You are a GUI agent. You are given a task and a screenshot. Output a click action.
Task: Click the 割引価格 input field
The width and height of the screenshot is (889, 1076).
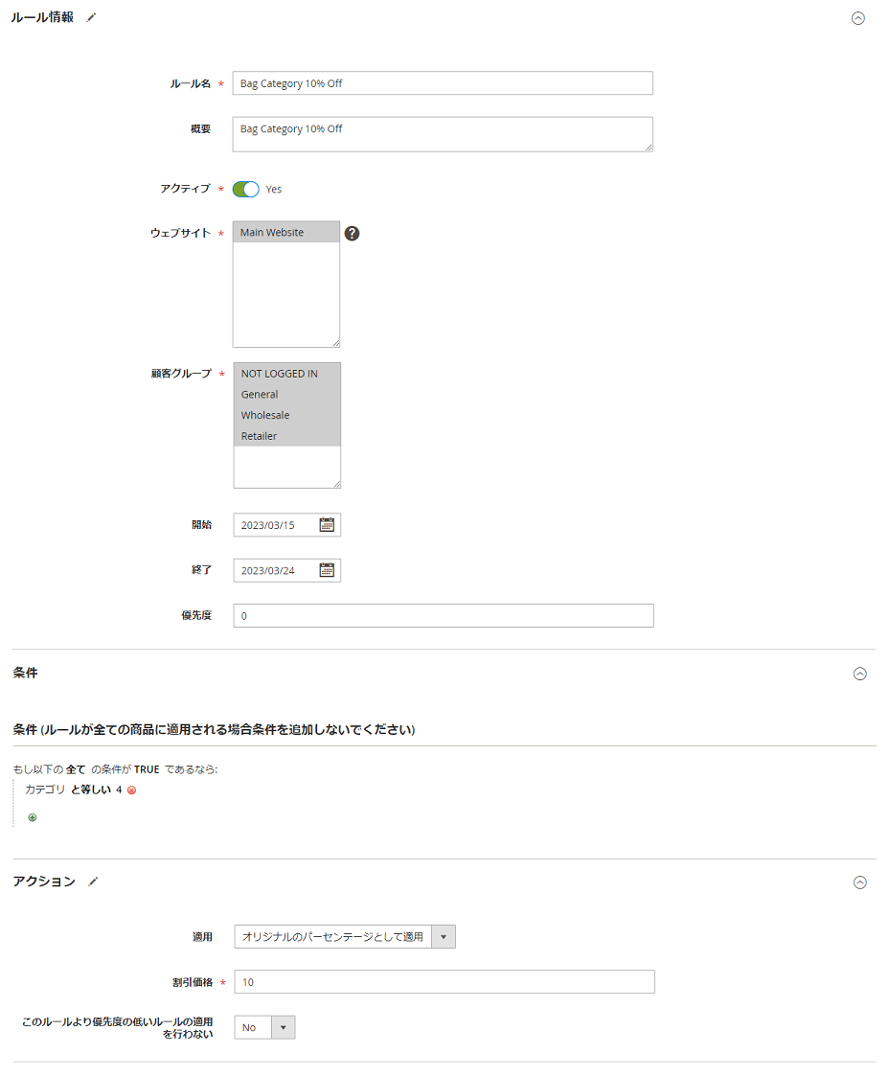pos(444,982)
